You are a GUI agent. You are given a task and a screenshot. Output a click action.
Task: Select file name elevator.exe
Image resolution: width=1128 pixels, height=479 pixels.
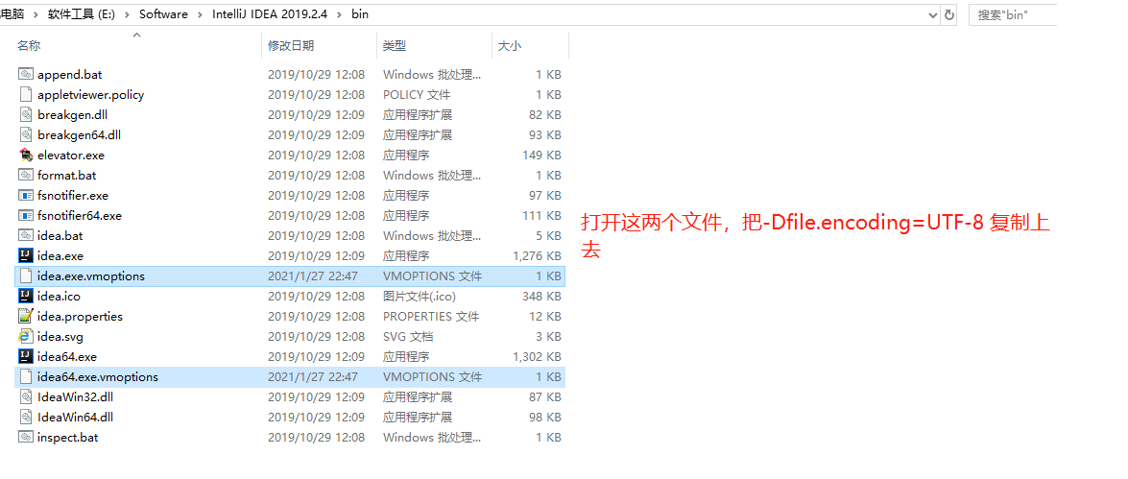coord(71,155)
